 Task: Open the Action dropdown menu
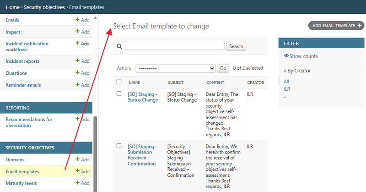pos(175,68)
